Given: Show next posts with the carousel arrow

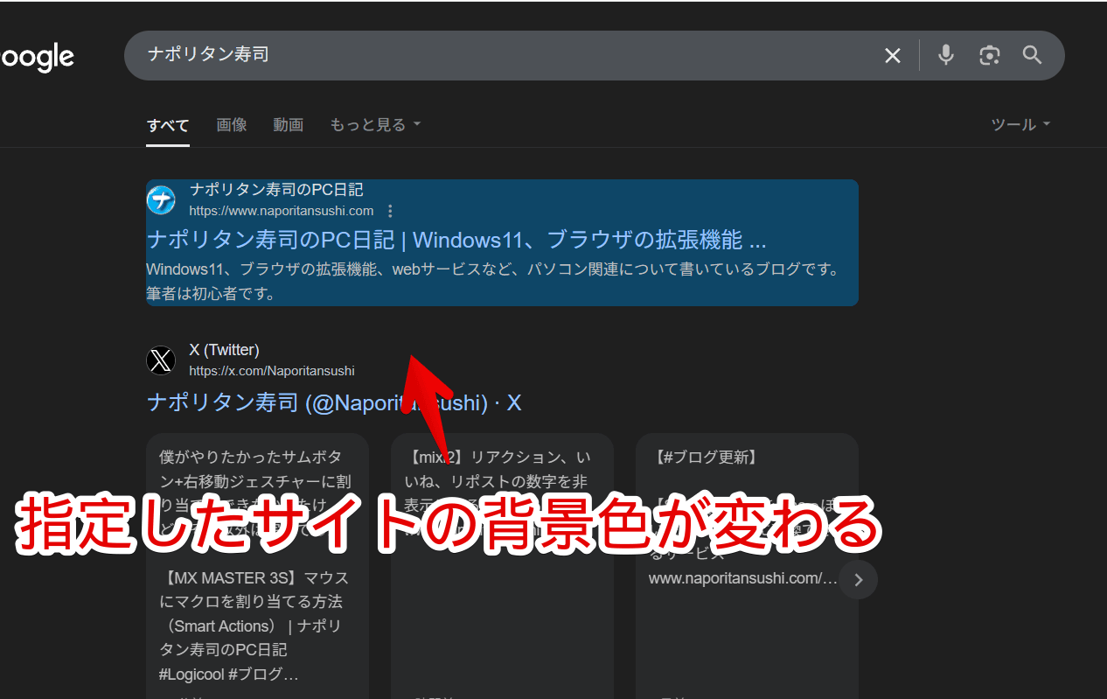Looking at the screenshot, I should [858, 579].
